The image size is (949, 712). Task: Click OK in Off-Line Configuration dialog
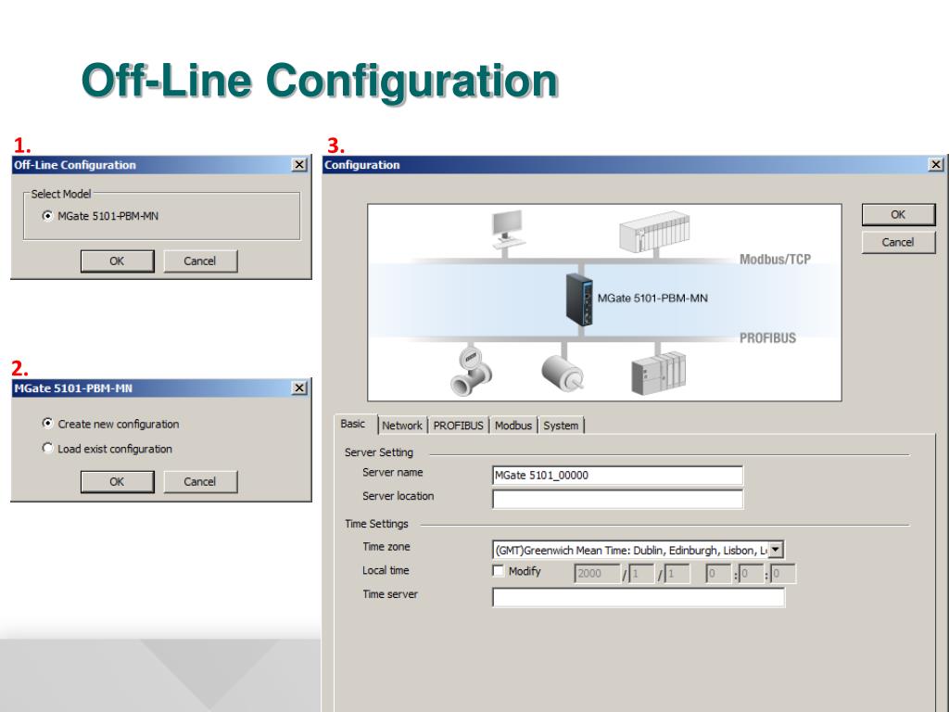[x=117, y=261]
